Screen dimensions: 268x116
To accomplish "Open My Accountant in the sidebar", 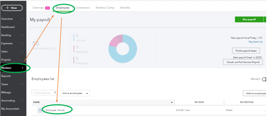I will click(10, 109).
